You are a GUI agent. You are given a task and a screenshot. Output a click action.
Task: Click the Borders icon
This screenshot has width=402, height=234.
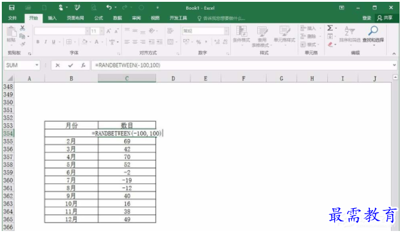(69, 42)
